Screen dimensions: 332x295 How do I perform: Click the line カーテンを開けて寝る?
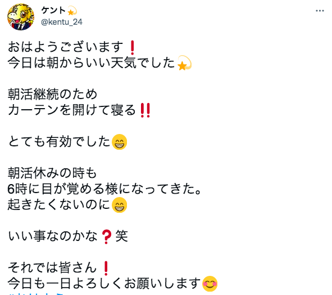point(72,110)
